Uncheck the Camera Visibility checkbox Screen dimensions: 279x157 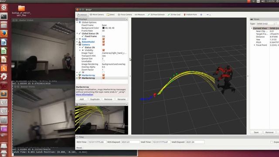click(103, 50)
